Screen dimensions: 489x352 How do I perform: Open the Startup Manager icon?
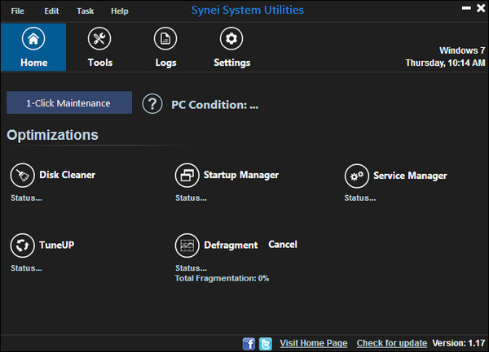point(187,175)
